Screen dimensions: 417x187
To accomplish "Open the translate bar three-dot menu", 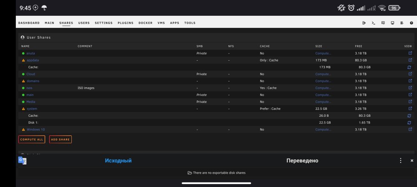I will click(x=400, y=160).
